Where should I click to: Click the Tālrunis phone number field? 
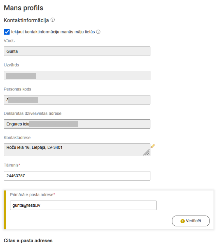[77, 176]
